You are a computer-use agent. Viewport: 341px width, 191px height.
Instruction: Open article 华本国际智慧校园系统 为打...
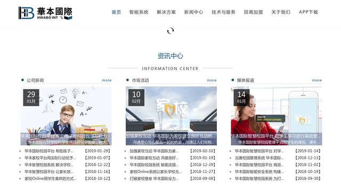pyautogui.click(x=259, y=179)
